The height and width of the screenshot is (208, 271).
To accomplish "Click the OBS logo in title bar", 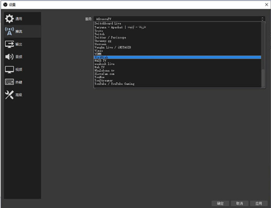I will (x=5, y=5).
